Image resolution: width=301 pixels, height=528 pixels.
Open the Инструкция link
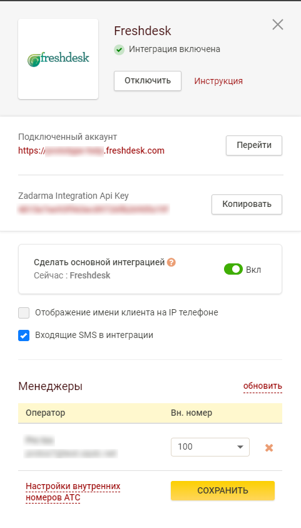coord(218,81)
